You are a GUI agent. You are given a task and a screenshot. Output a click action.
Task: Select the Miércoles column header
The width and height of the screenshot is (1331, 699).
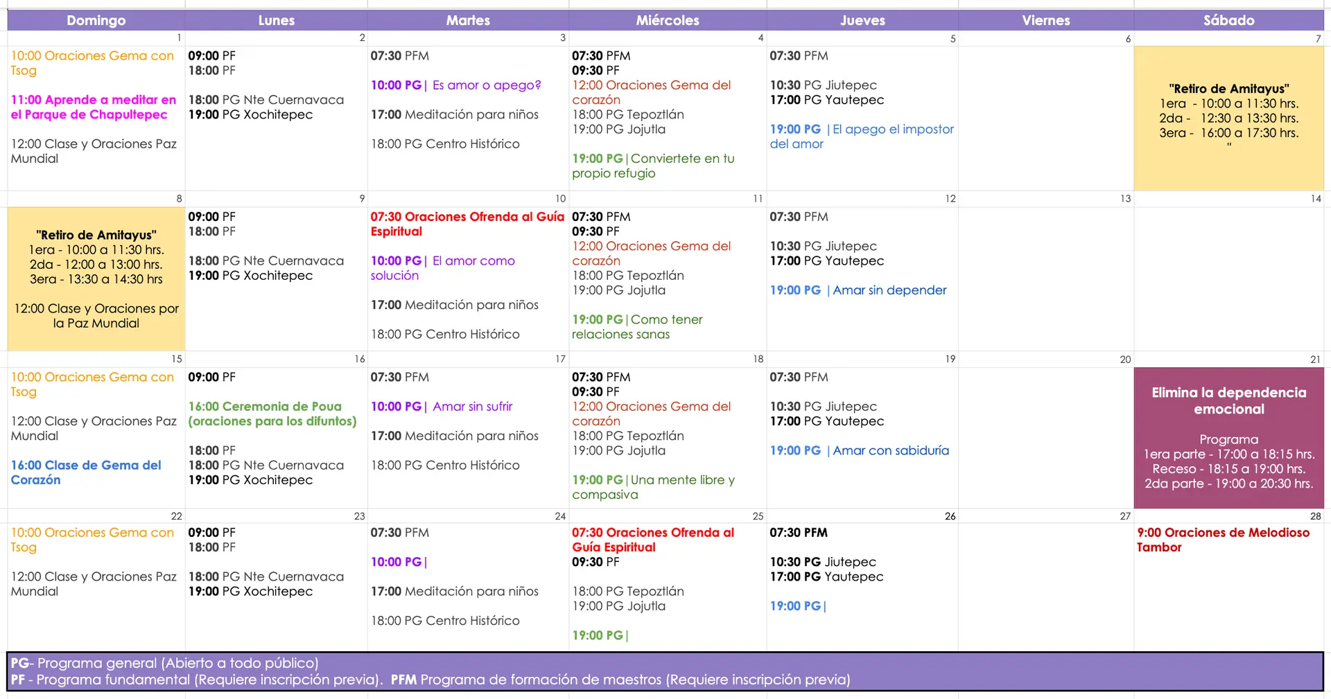(x=668, y=20)
